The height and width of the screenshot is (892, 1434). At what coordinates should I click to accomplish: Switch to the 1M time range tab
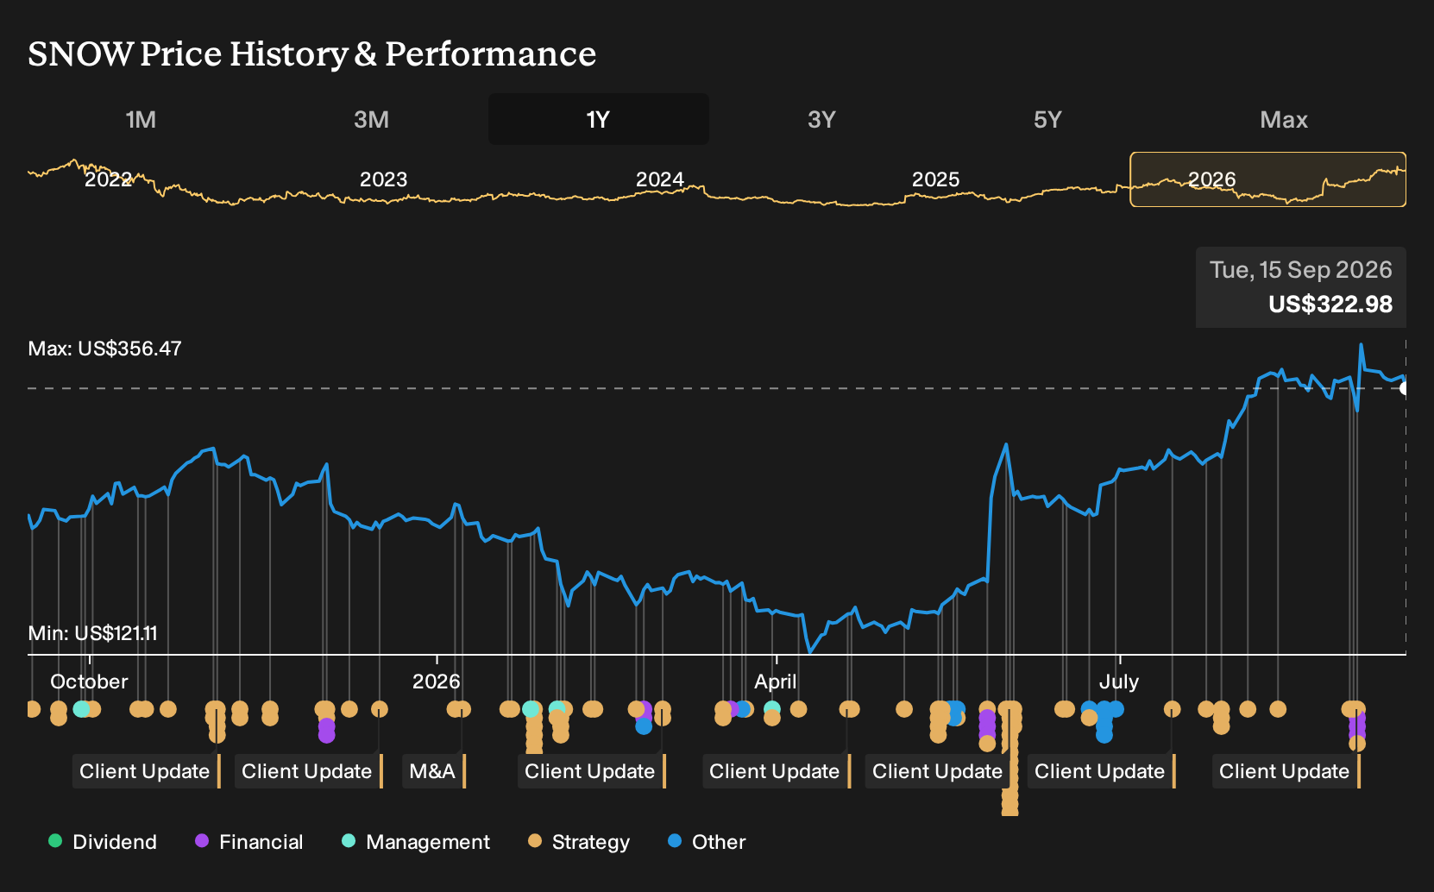point(141,119)
